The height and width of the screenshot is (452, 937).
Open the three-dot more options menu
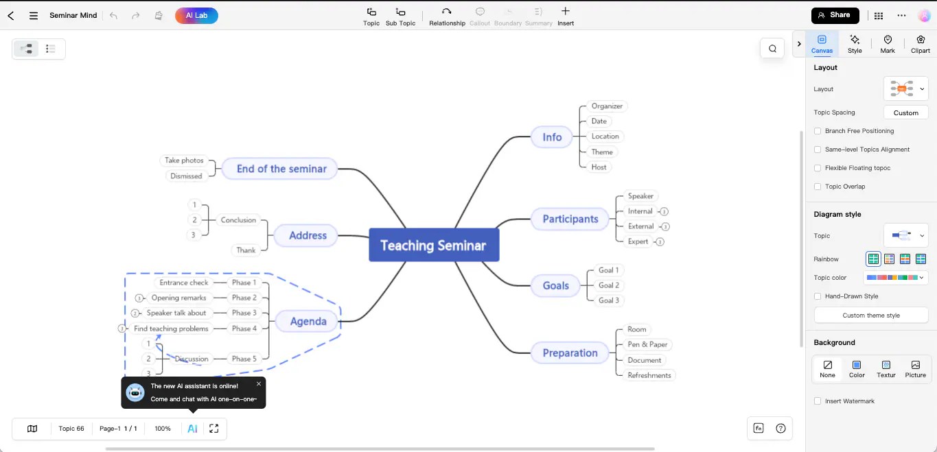pos(901,15)
